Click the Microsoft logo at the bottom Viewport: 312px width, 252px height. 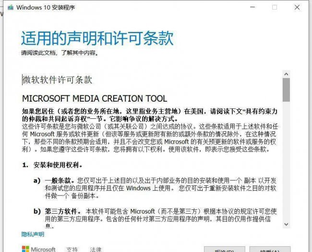38,249
